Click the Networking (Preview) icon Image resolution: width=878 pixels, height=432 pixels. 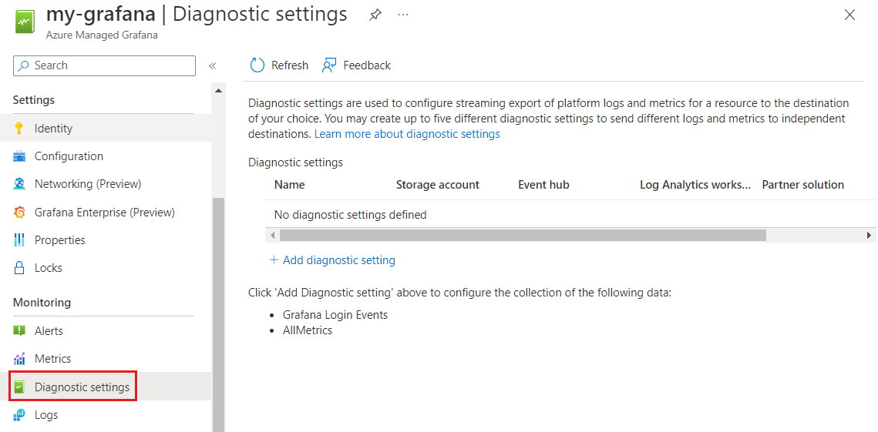[20, 184]
